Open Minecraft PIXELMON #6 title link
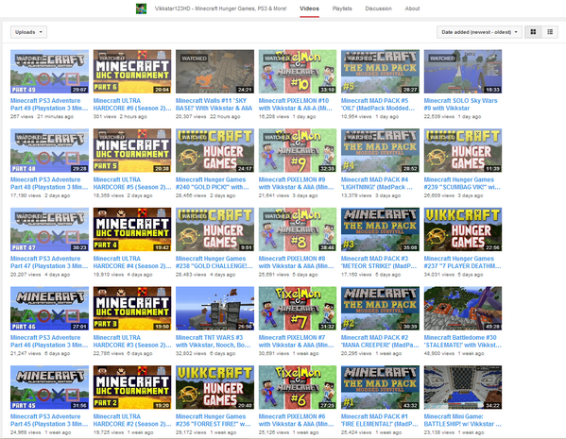 (296, 420)
